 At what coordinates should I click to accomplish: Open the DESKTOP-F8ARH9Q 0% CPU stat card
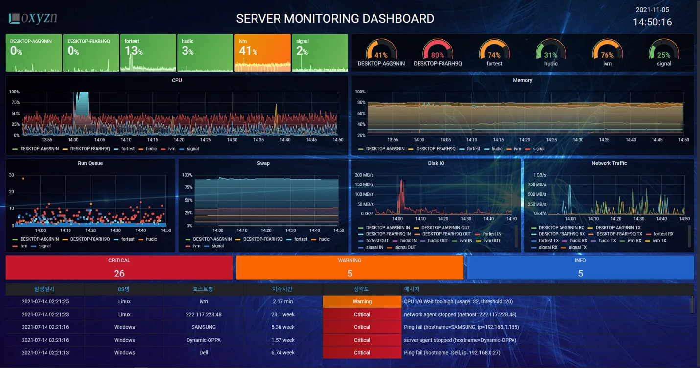(91, 53)
